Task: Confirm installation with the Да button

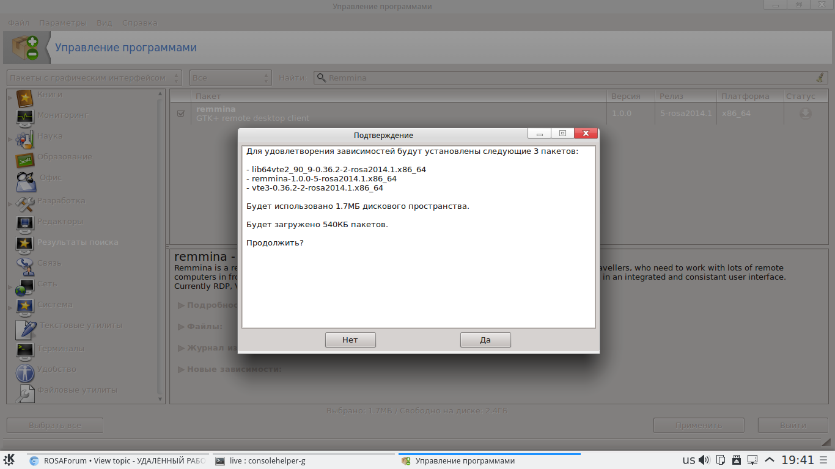Action: click(485, 340)
